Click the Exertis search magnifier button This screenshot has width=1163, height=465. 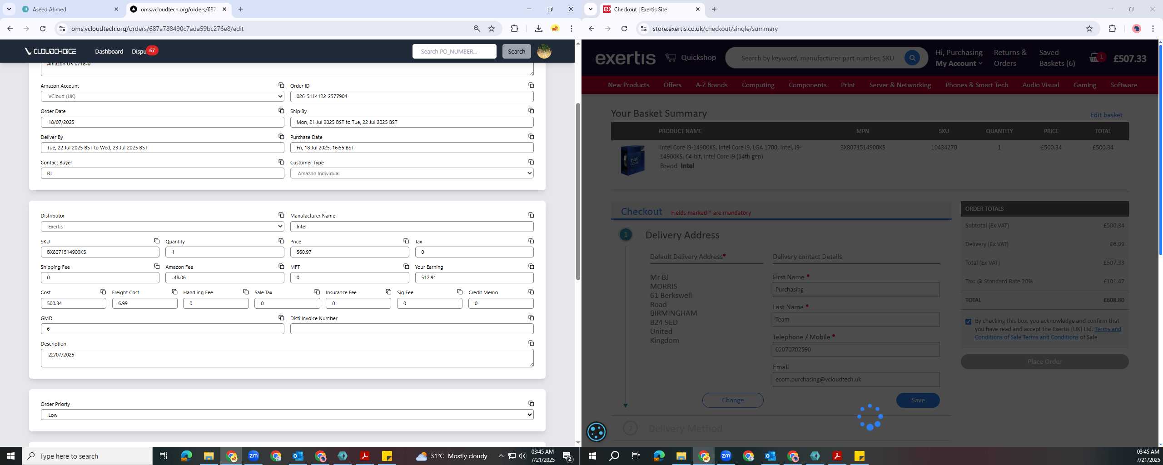(x=912, y=58)
